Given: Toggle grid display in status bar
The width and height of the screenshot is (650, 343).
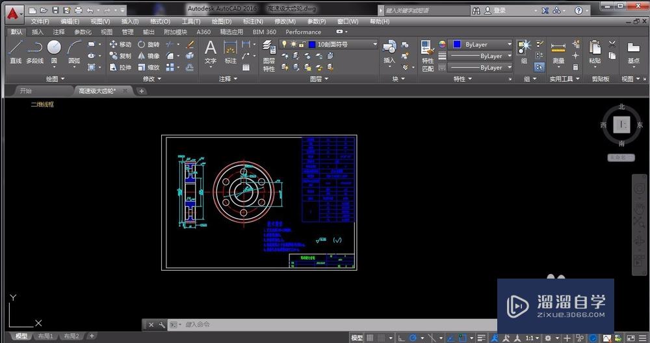Looking at the screenshot, I should click(370, 338).
